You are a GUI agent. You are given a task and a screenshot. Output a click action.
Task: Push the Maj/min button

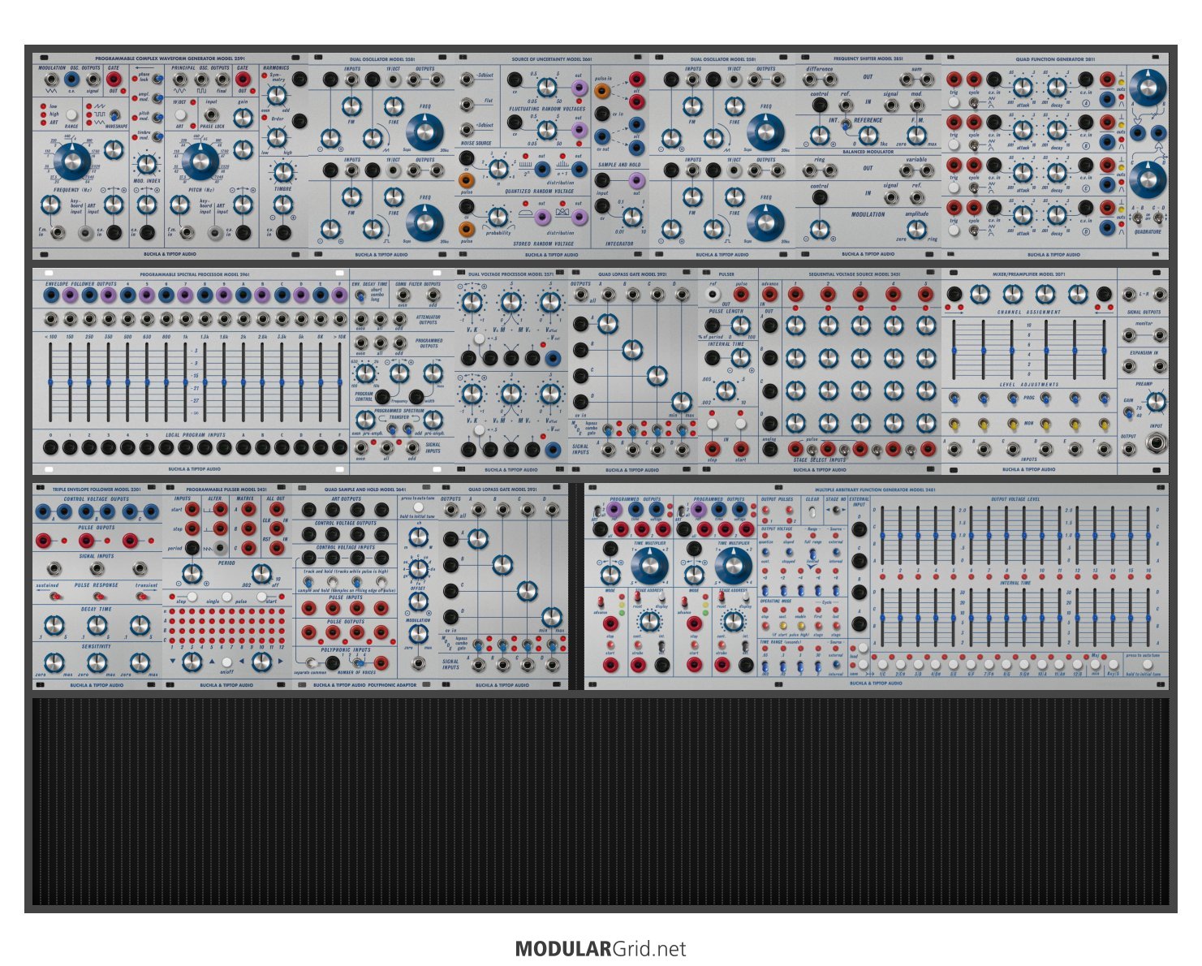click(x=1095, y=664)
